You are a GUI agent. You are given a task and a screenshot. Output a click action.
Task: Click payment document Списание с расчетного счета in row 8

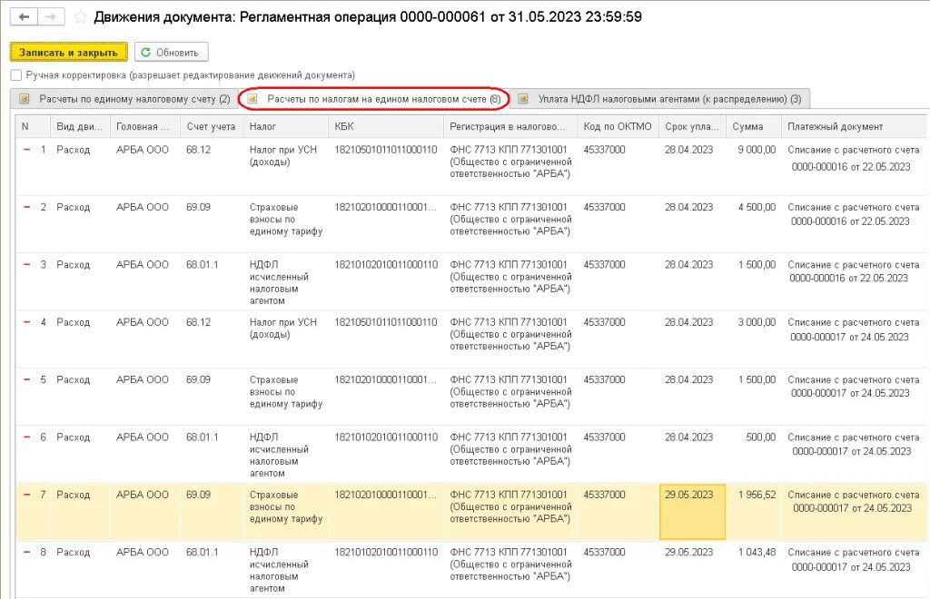(x=854, y=552)
